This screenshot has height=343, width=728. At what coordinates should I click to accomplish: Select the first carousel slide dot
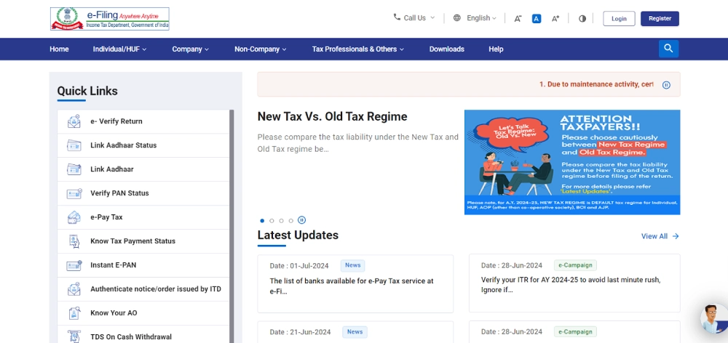262,221
